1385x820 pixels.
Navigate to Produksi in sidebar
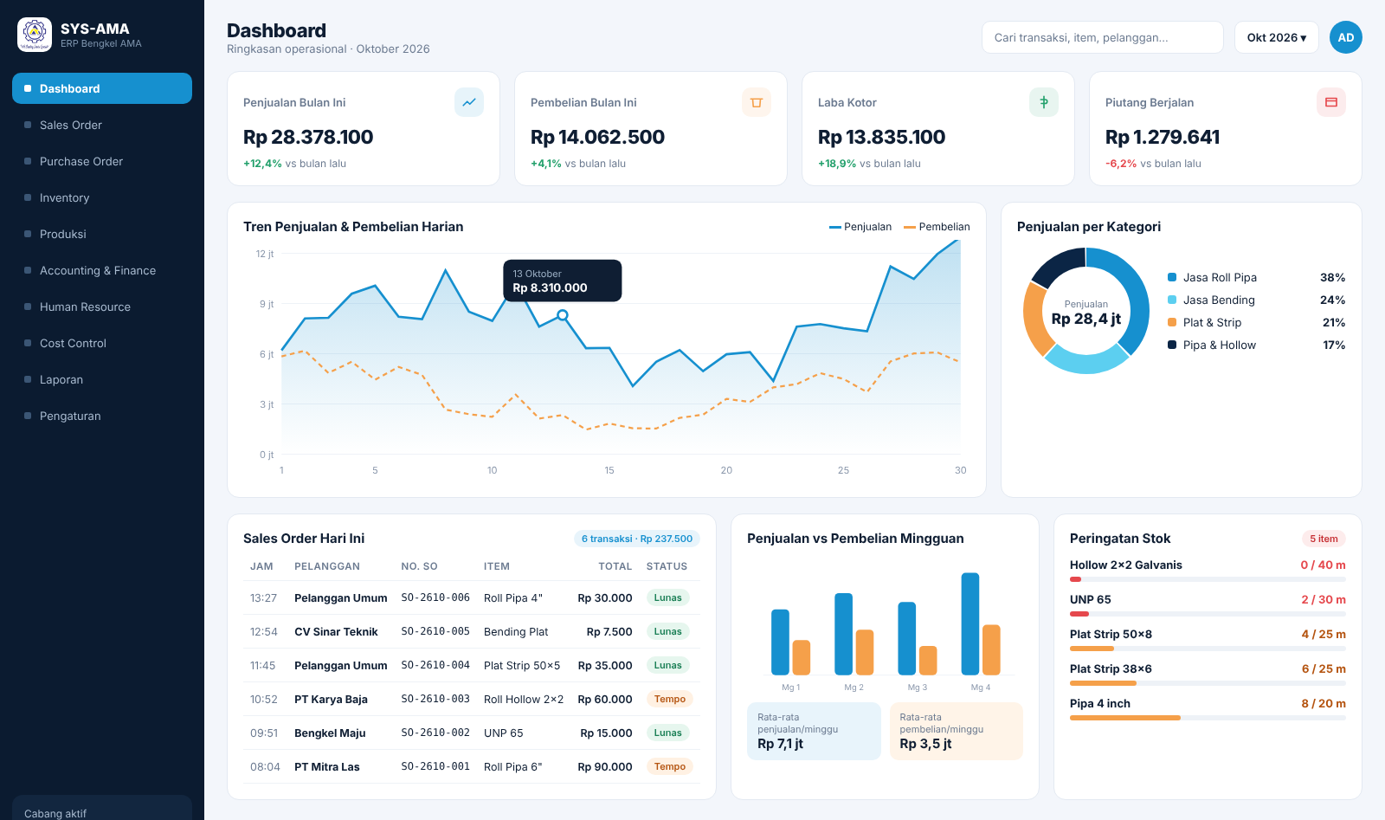click(102, 234)
